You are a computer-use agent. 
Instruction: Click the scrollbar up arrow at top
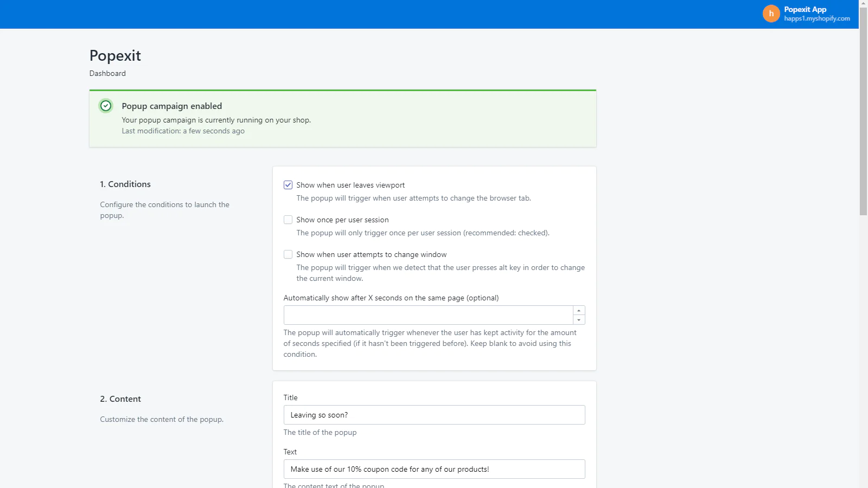pos(863,3)
